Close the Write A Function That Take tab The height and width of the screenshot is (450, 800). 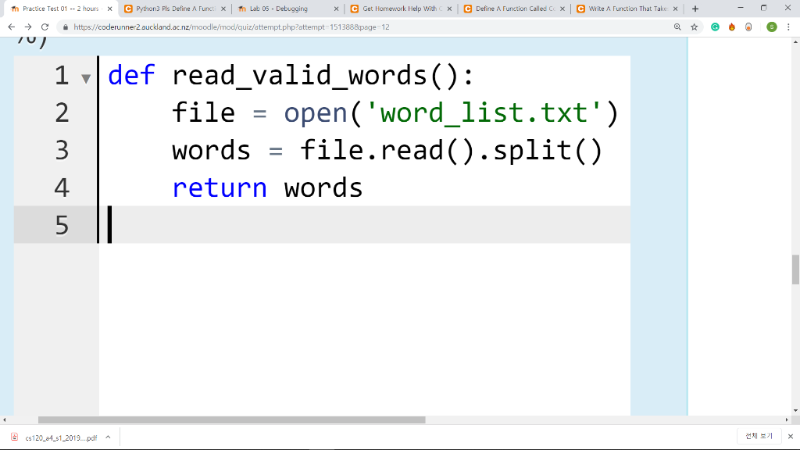click(x=675, y=8)
